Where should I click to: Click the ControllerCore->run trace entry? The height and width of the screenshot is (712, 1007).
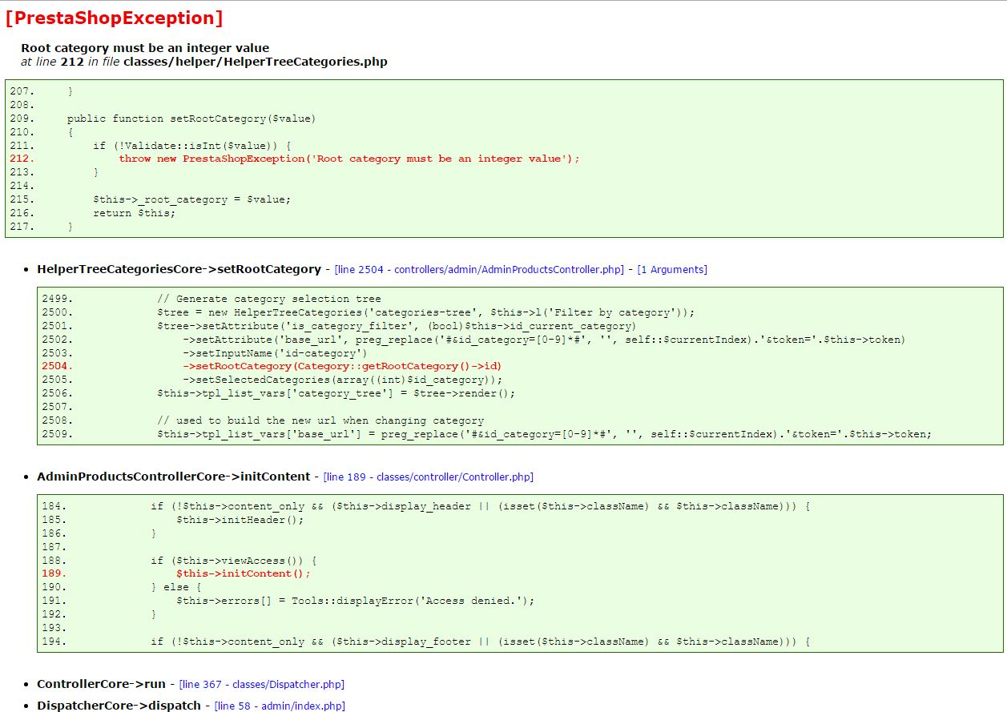point(101,683)
